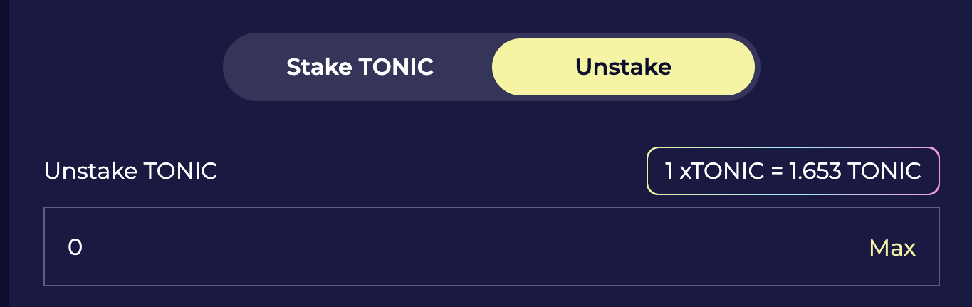Click the Max link in amount field
This screenshot has height=307, width=972.
892,248
